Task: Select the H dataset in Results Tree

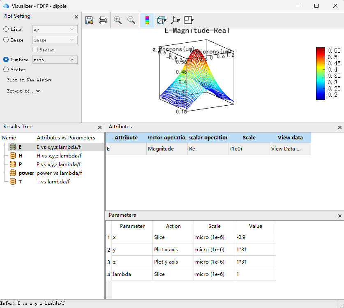Action: pos(20,156)
